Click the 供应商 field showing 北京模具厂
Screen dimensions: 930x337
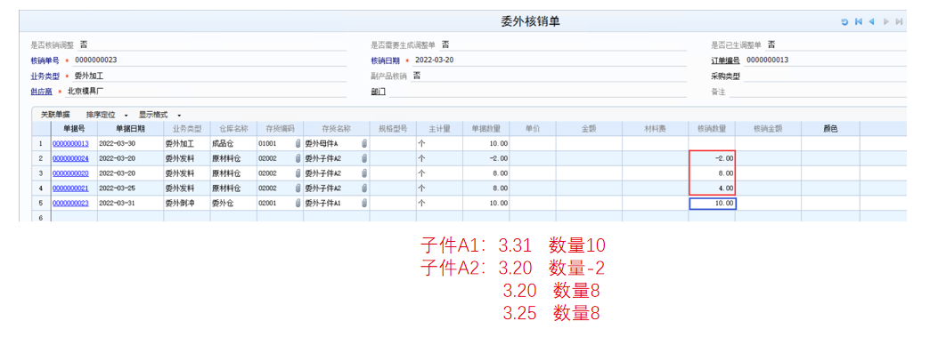pos(206,92)
